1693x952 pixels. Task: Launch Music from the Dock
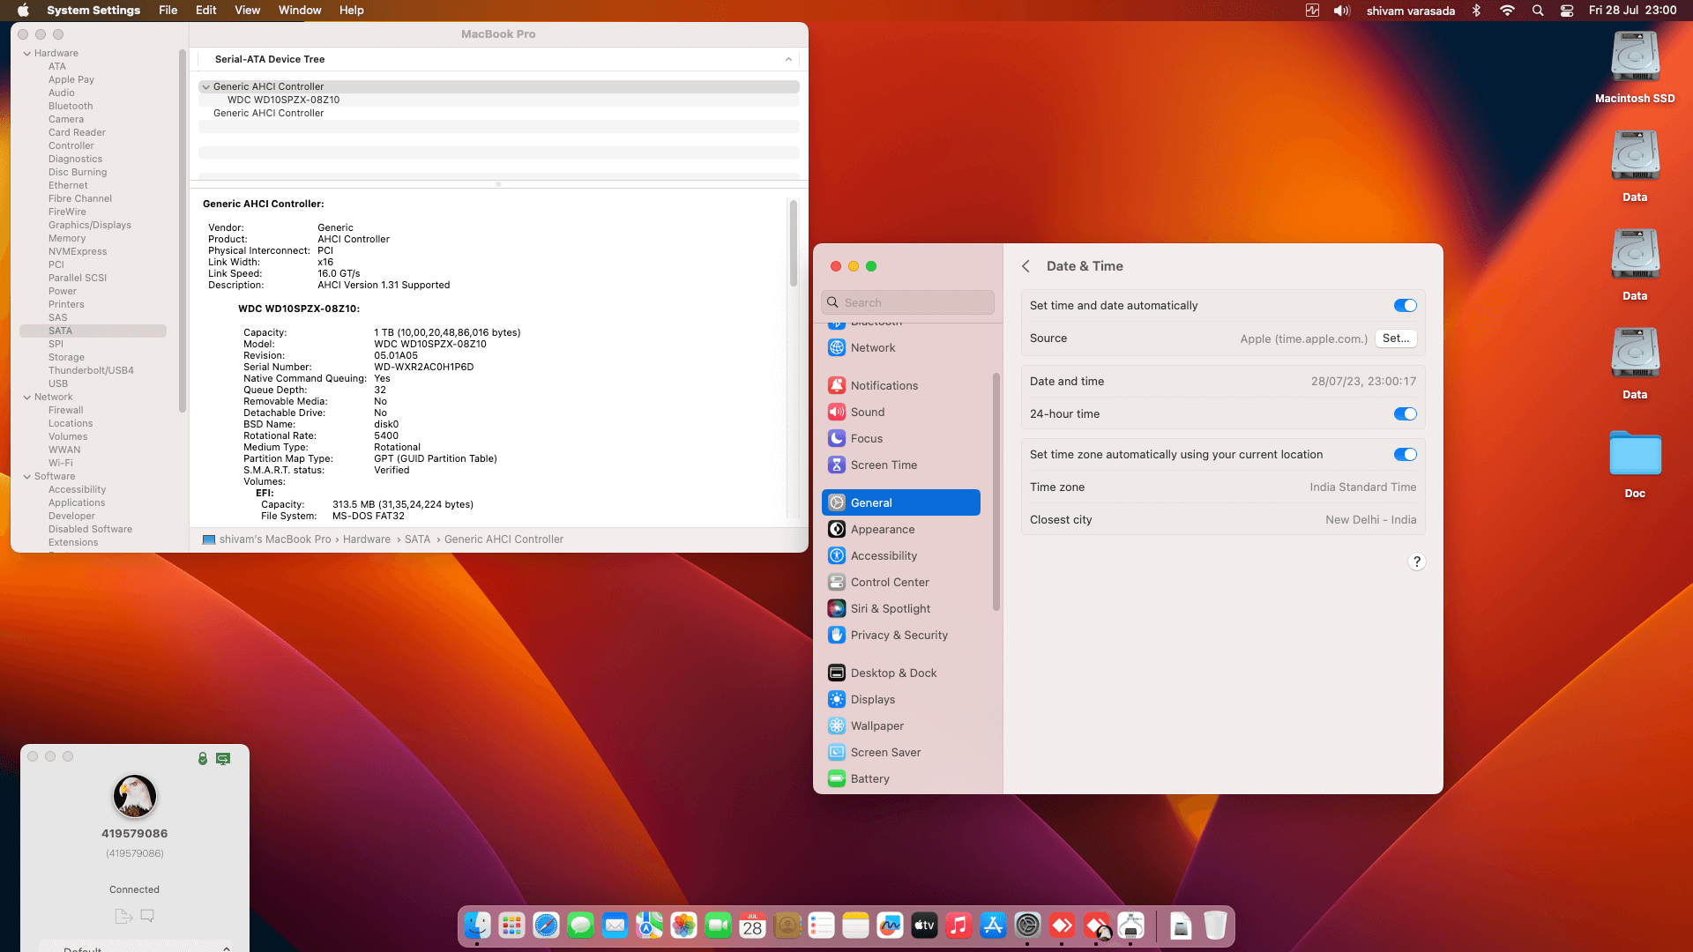tap(958, 926)
